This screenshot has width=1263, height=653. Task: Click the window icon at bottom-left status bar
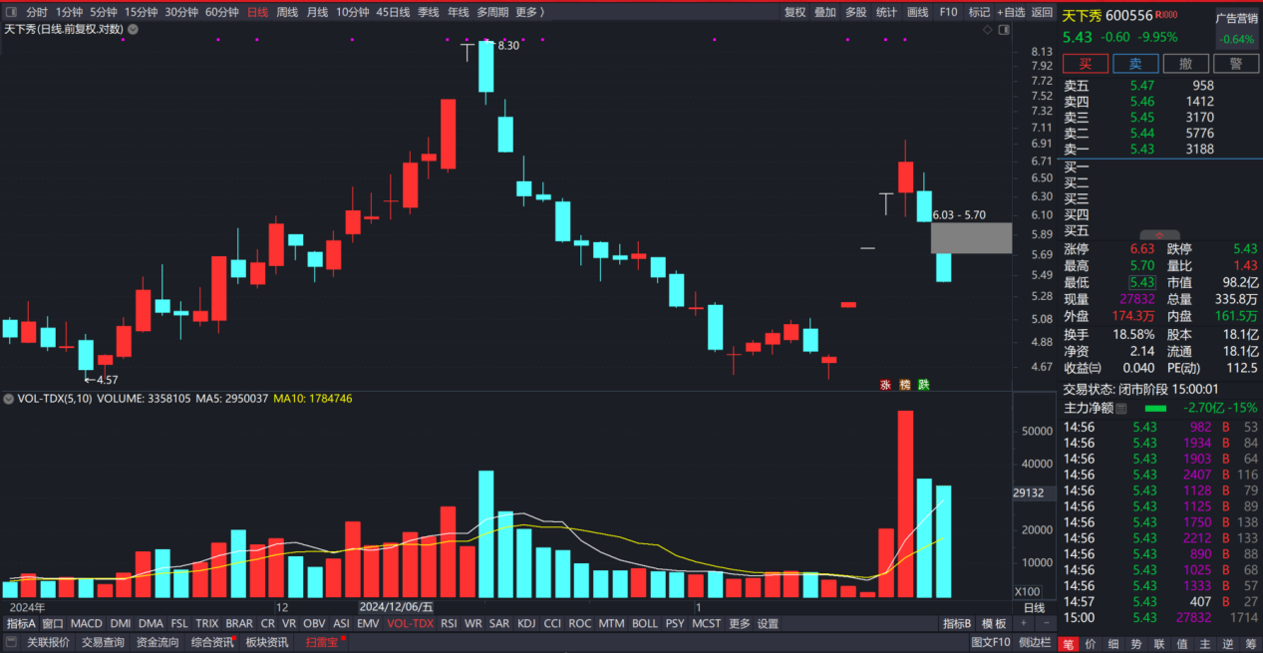click(x=11, y=642)
